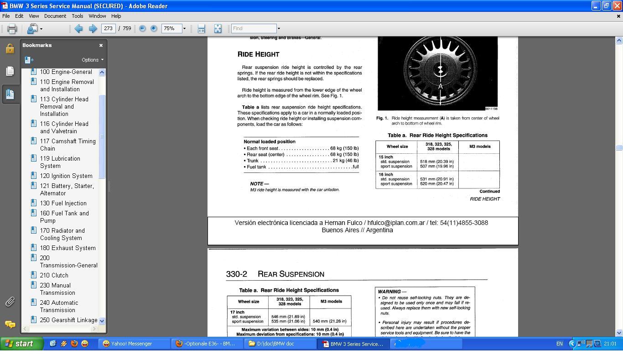Click the Print icon in the toolbar
This screenshot has width=623, height=355.
[12, 29]
